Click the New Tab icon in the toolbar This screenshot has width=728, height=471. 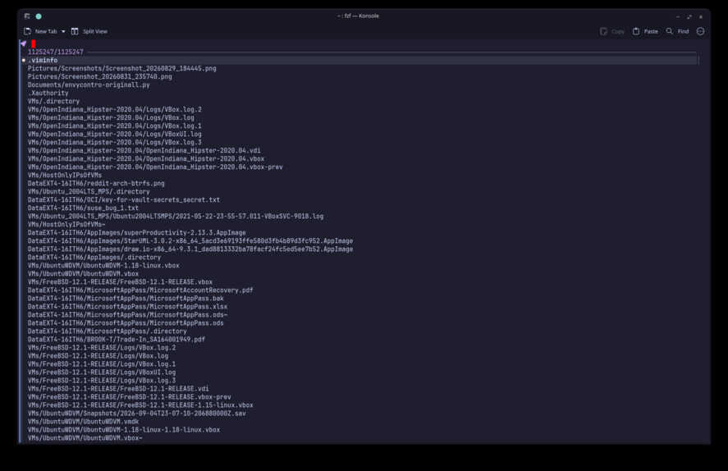point(27,31)
